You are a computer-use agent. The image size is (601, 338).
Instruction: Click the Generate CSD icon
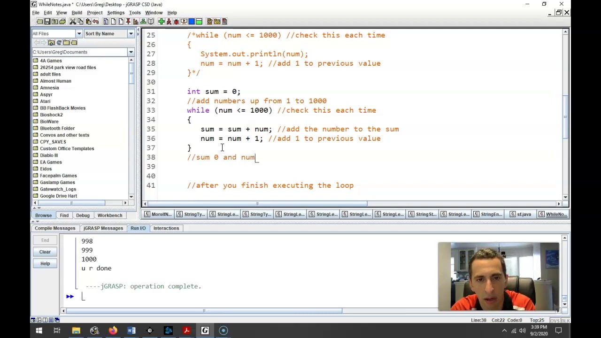pyautogui.click(x=106, y=21)
